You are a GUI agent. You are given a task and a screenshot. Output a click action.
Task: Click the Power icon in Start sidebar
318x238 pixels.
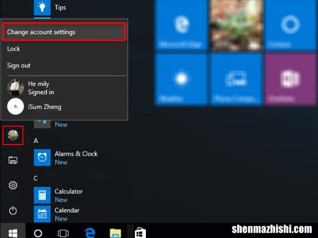coord(13,211)
